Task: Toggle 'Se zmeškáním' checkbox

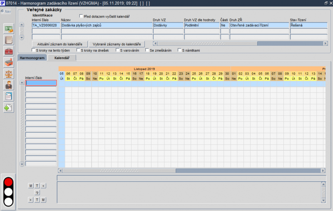Action: tap(147, 50)
